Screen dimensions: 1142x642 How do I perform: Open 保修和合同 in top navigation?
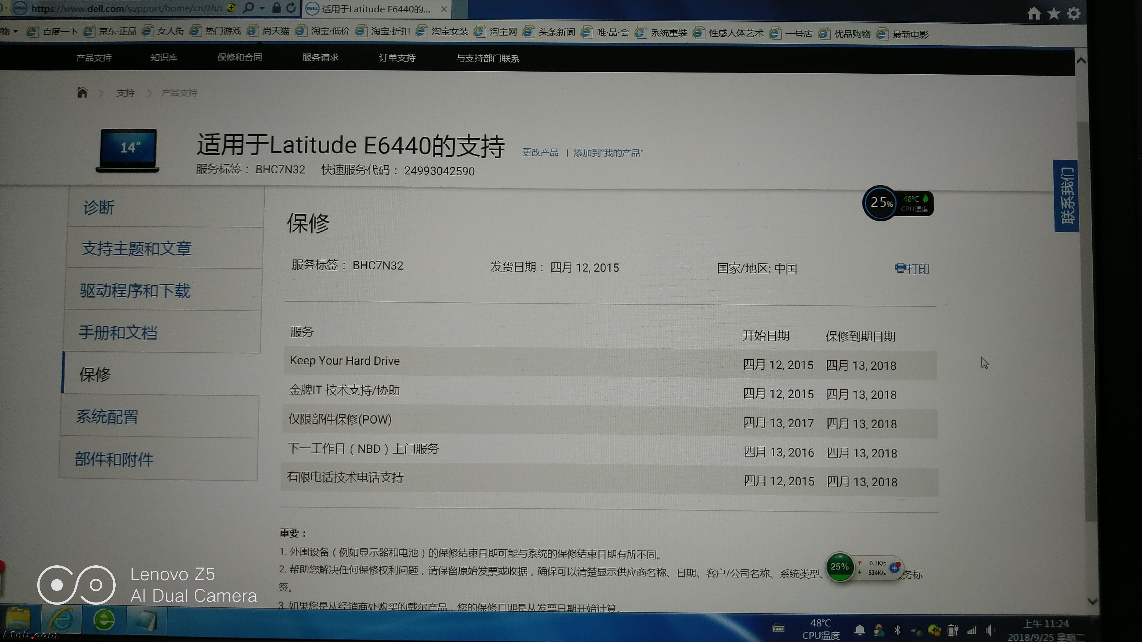[x=239, y=58]
